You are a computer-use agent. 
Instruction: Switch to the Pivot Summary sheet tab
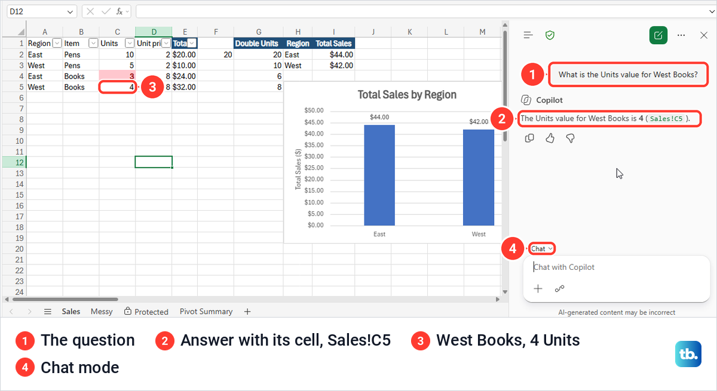pyautogui.click(x=206, y=312)
